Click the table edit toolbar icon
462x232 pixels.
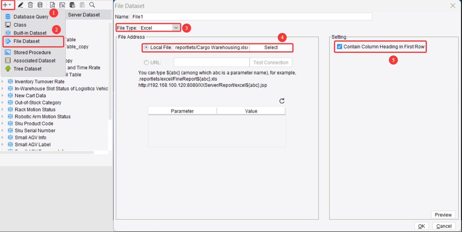pos(62,5)
